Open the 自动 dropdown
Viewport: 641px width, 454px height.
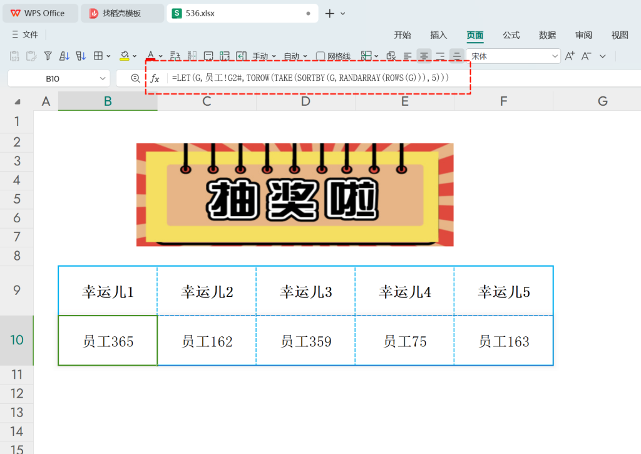coord(295,56)
